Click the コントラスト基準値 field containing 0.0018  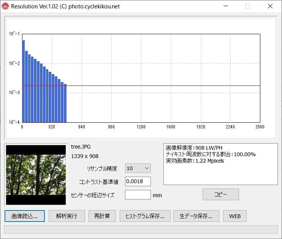coord(138,181)
